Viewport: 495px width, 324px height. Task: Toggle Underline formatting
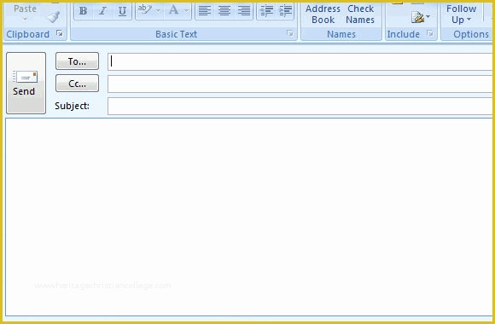tap(122, 11)
